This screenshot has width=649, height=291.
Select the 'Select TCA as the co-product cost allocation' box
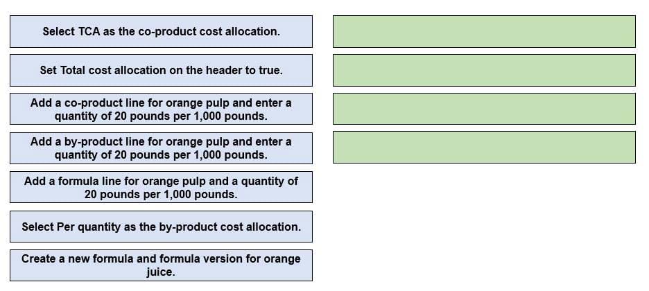[161, 31]
